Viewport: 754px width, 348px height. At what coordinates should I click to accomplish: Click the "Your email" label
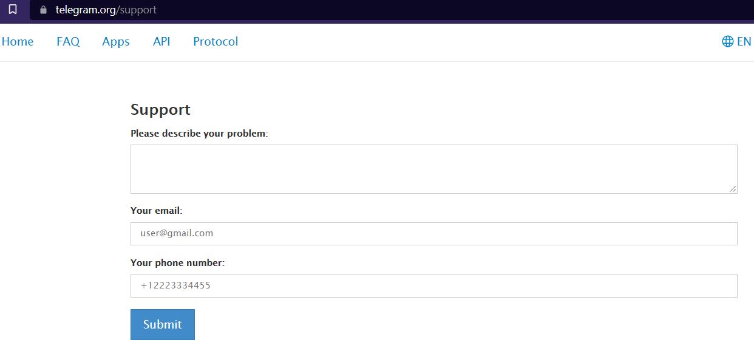pyautogui.click(x=156, y=210)
